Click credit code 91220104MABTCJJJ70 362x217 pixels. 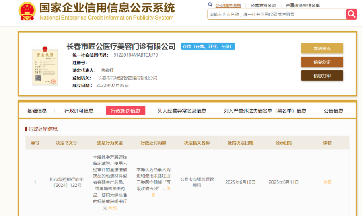(x=136, y=55)
